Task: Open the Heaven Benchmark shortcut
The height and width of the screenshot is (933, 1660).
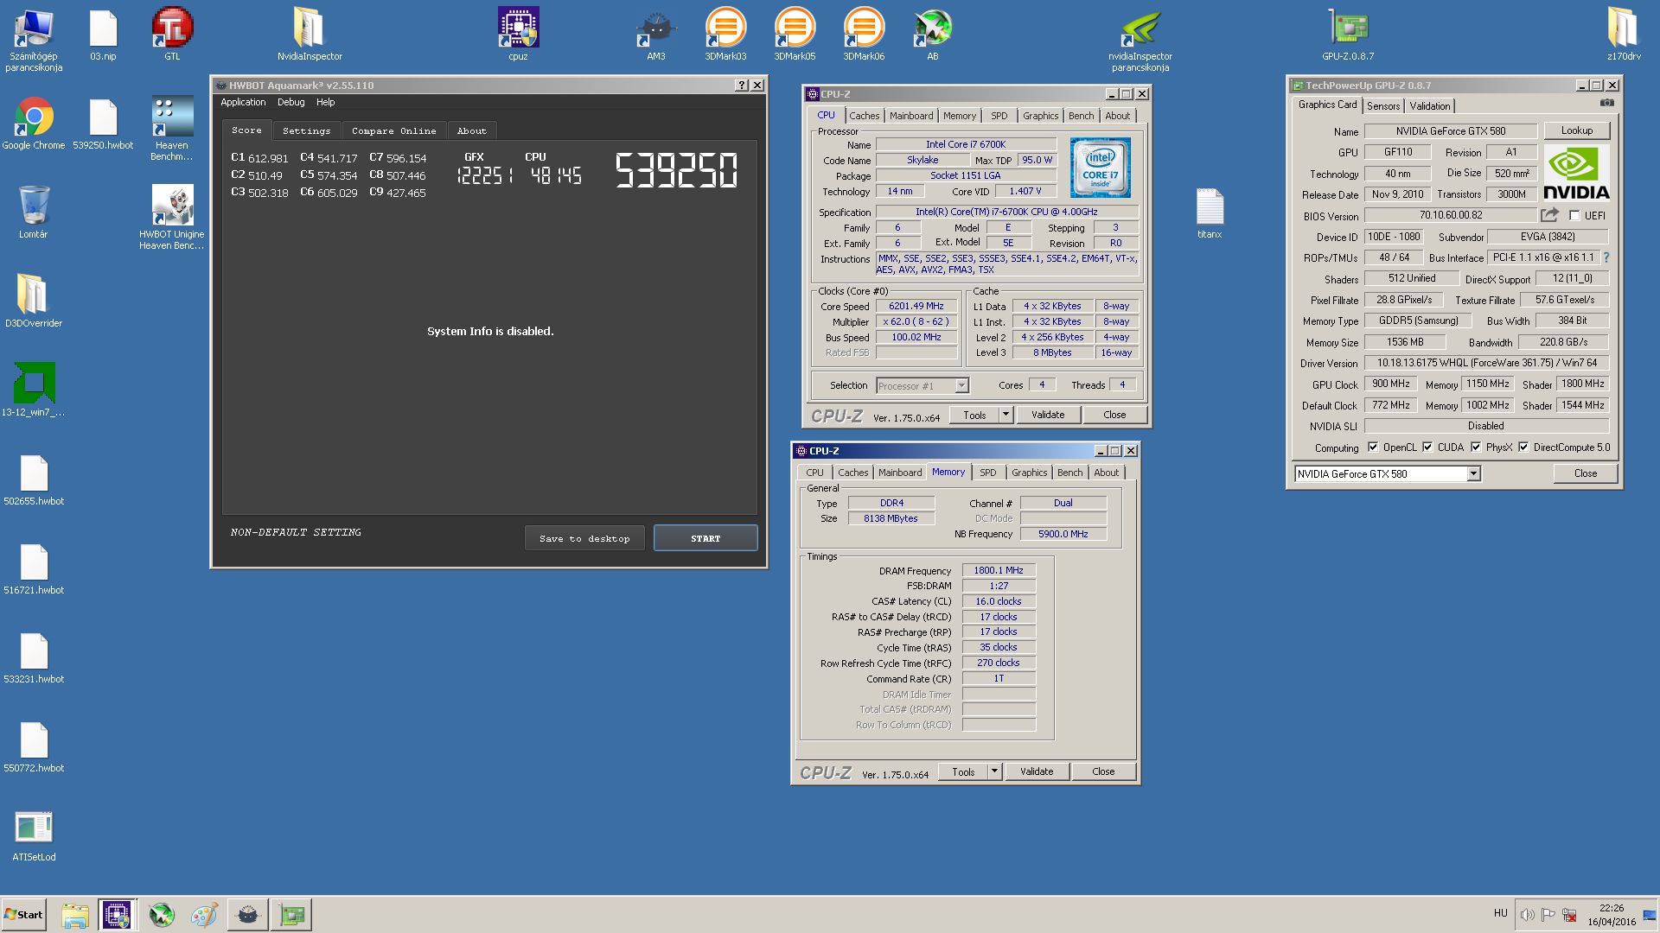Action: pyautogui.click(x=172, y=128)
